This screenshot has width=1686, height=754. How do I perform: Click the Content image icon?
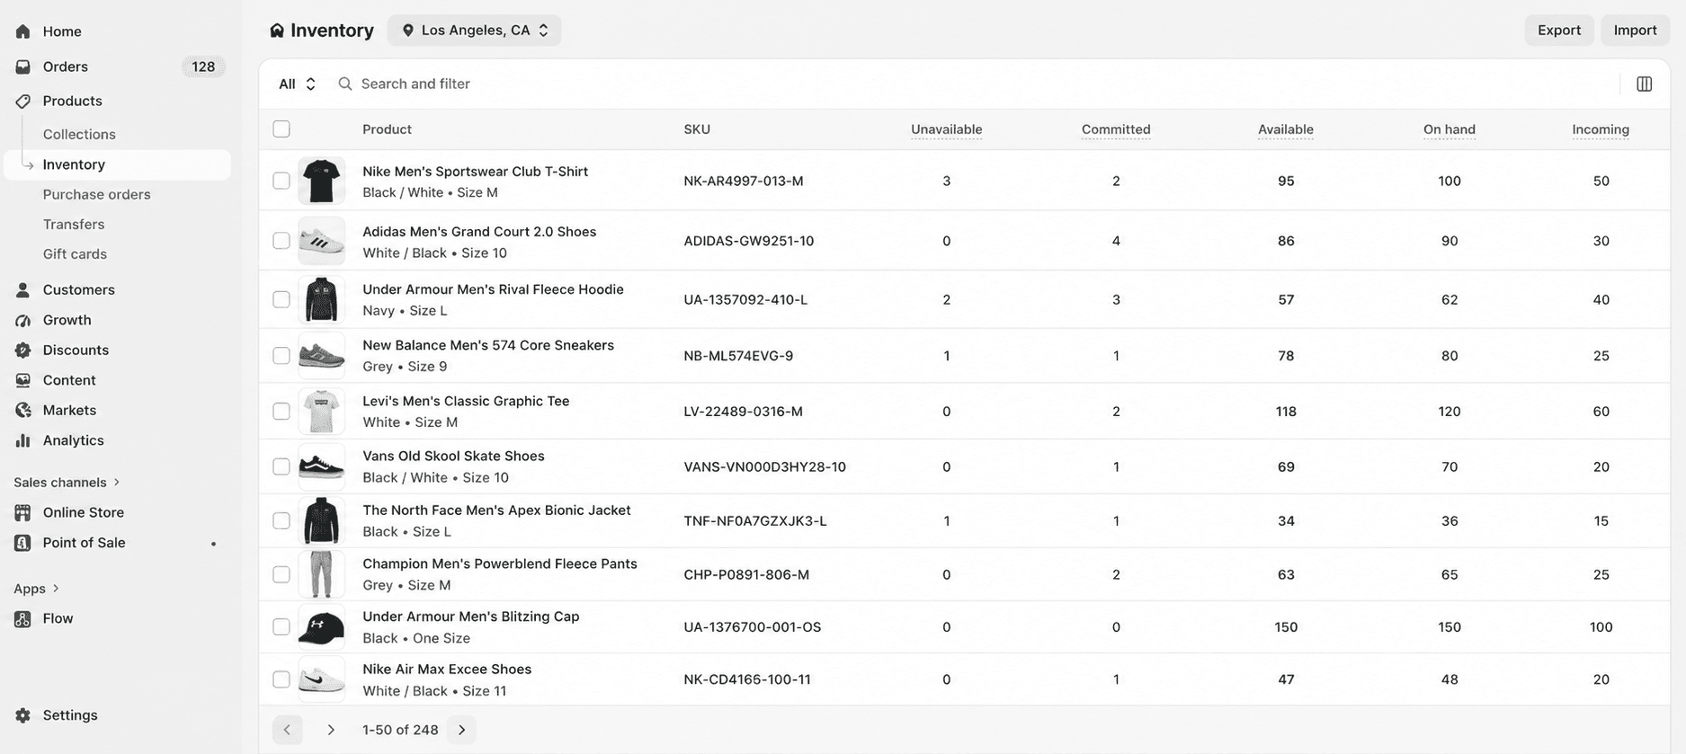click(x=23, y=380)
